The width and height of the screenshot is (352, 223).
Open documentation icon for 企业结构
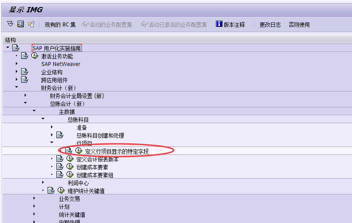(25, 72)
